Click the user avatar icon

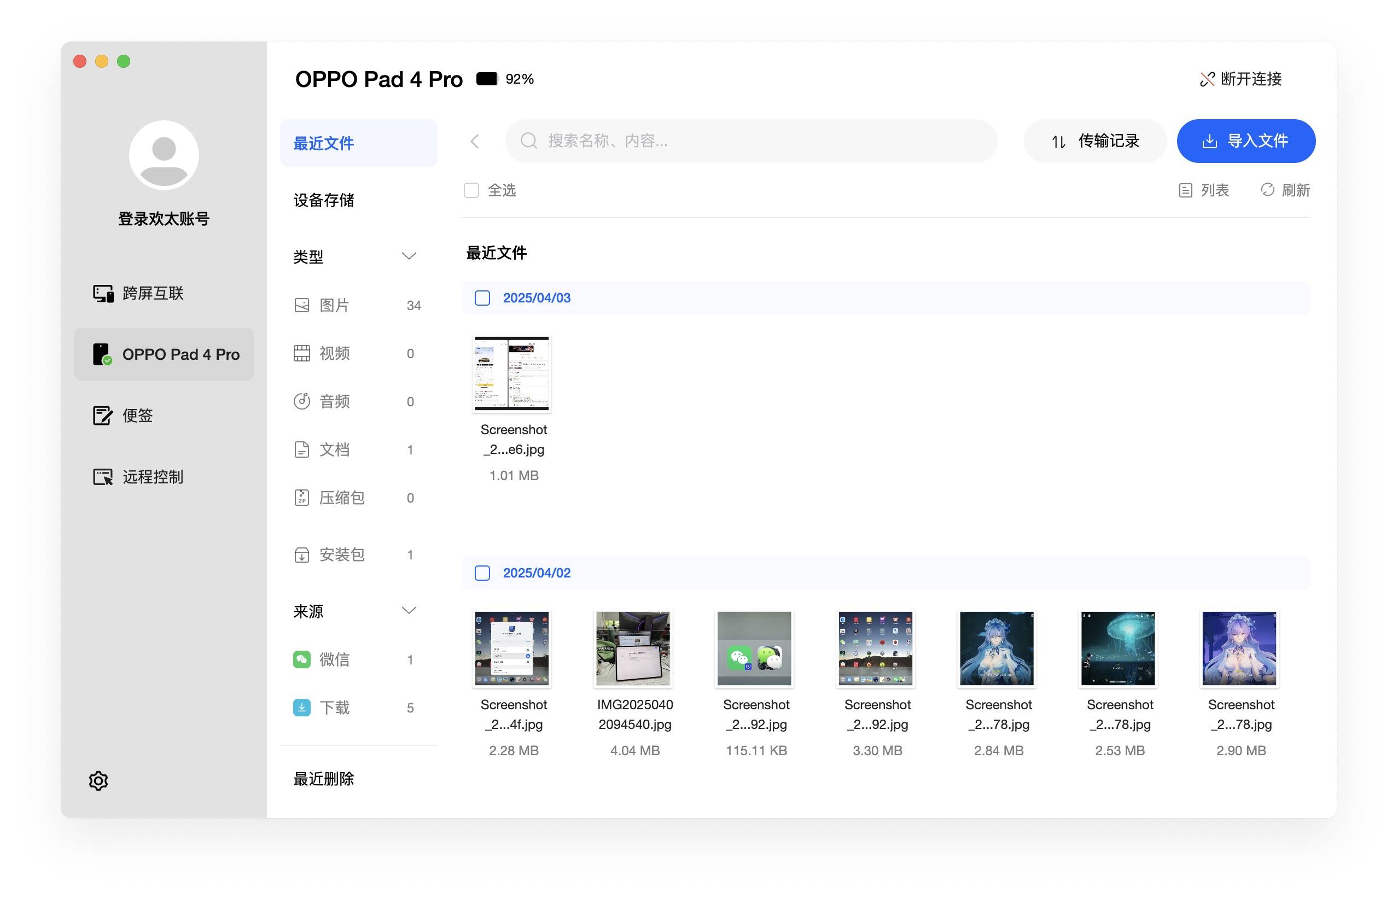click(x=164, y=155)
